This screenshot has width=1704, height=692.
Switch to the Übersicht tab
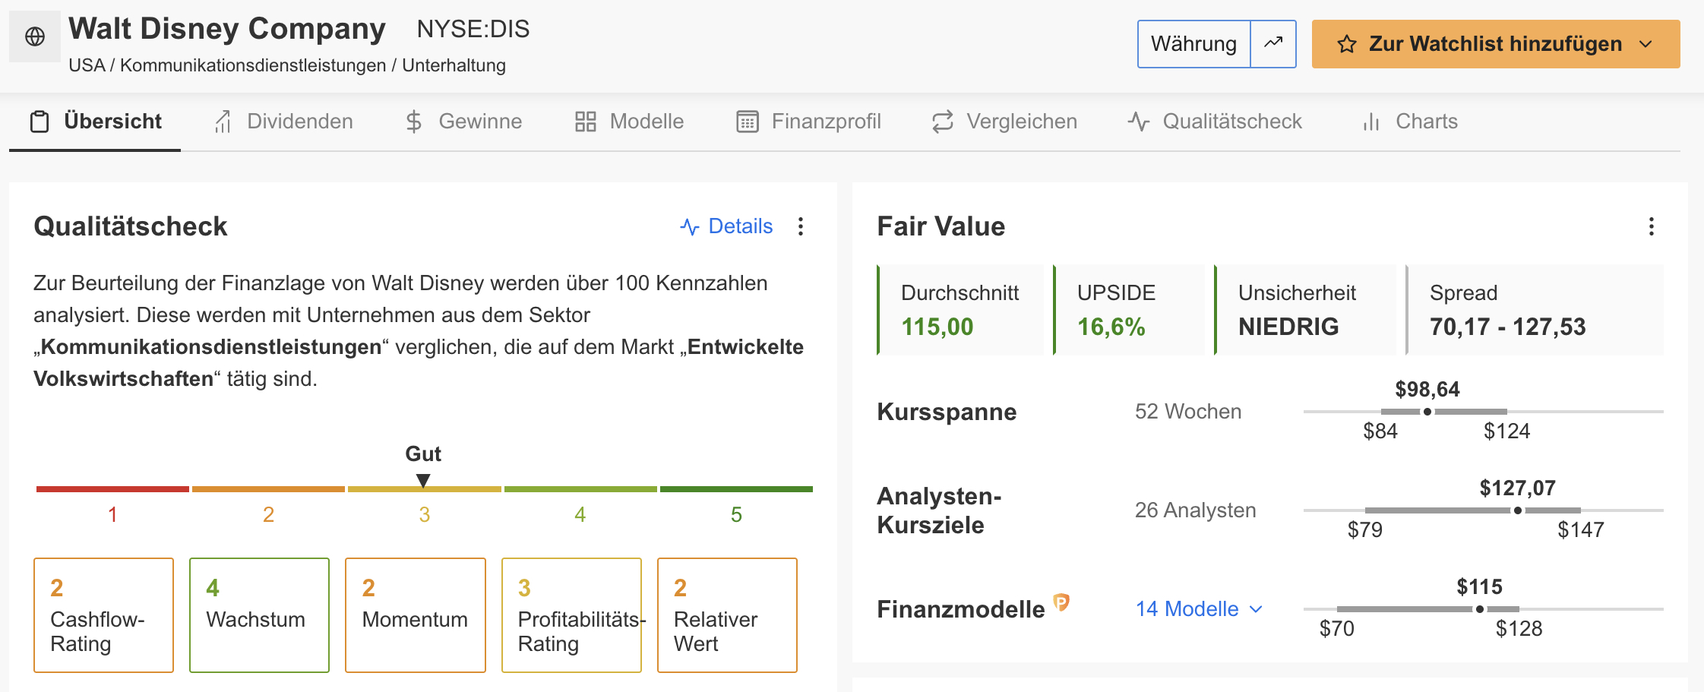[95, 122]
